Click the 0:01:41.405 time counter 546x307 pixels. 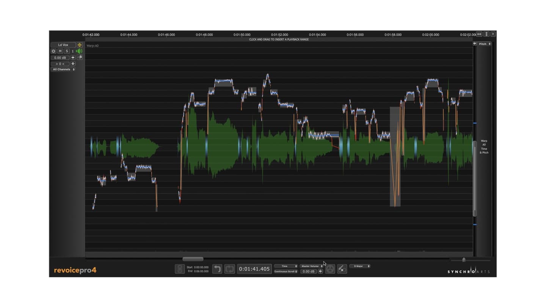pyautogui.click(x=254, y=269)
